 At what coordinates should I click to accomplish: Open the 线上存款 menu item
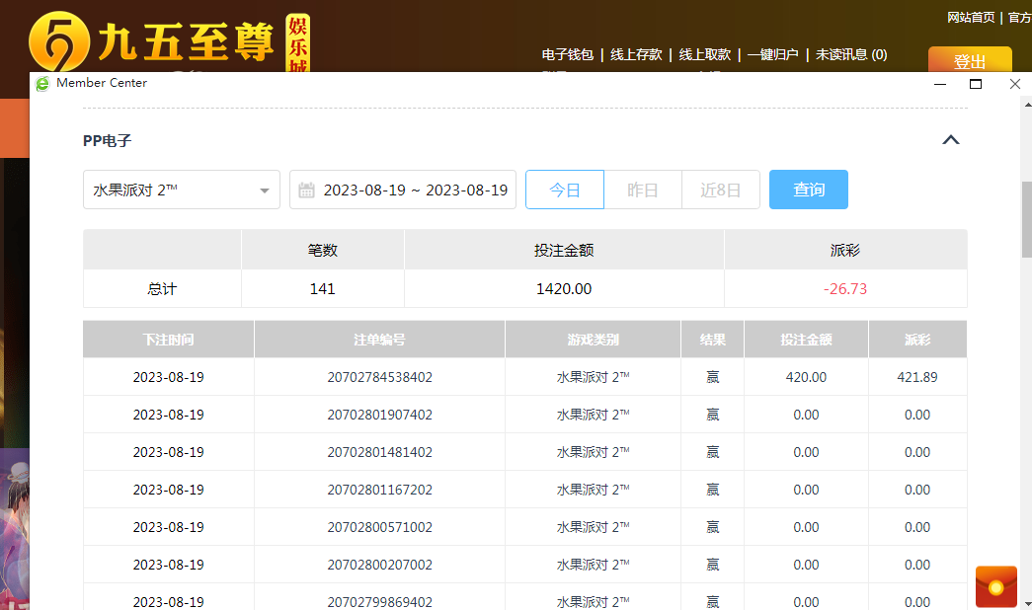(x=636, y=55)
